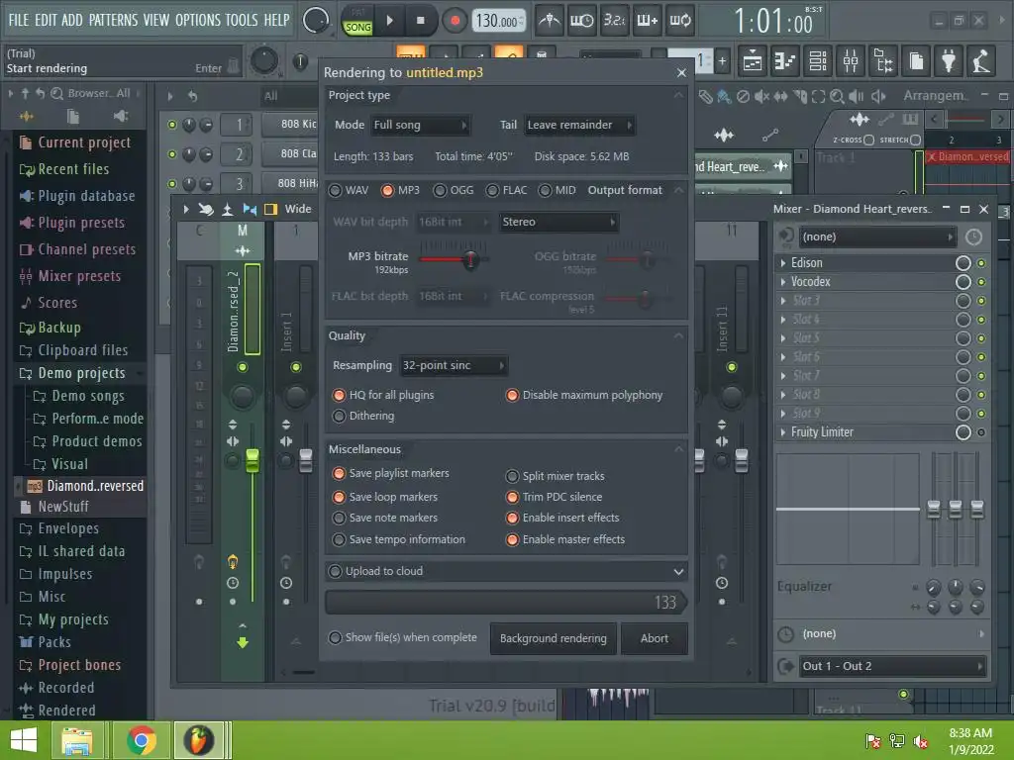
Task: Expand the Demo projects folder
Action: pos(81,373)
